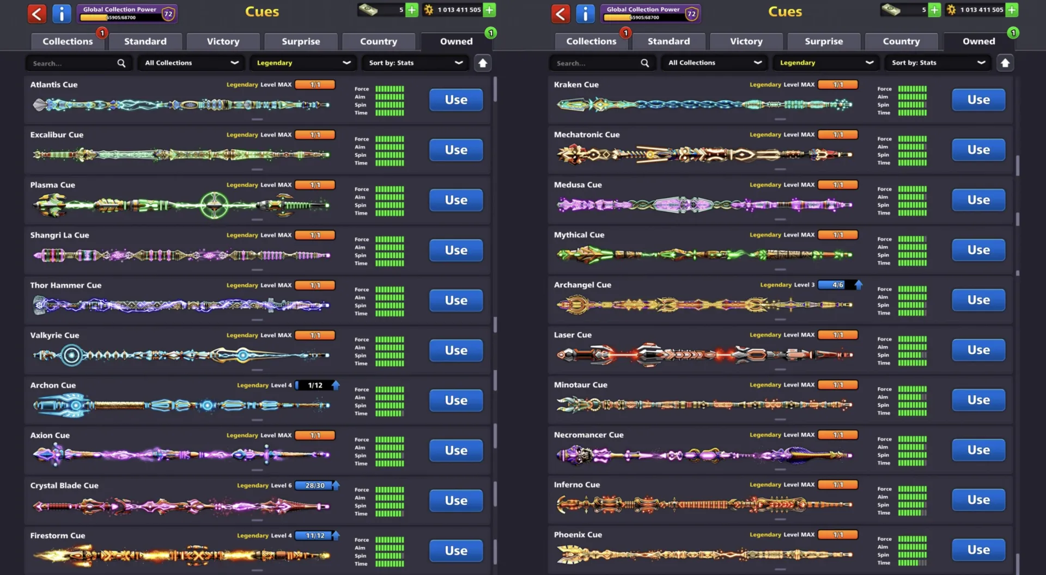This screenshot has width=1046, height=575.
Task: Open the blue info icon in the right panel
Action: click(x=585, y=14)
